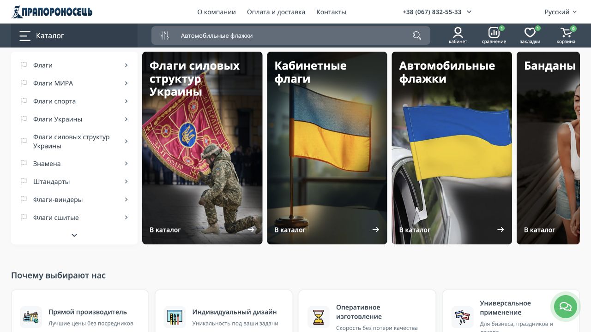Expand the Знамена submenu chevron

(x=126, y=164)
